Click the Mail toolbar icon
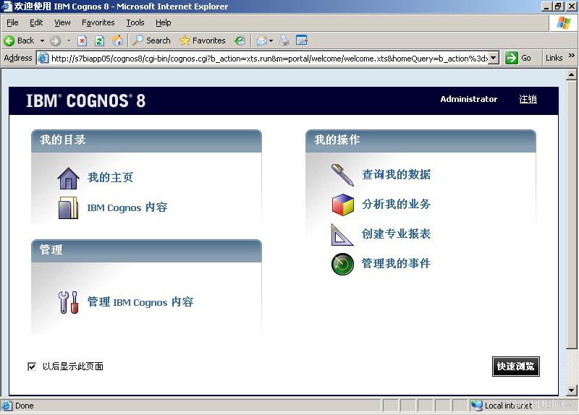The image size is (579, 415). pos(262,40)
